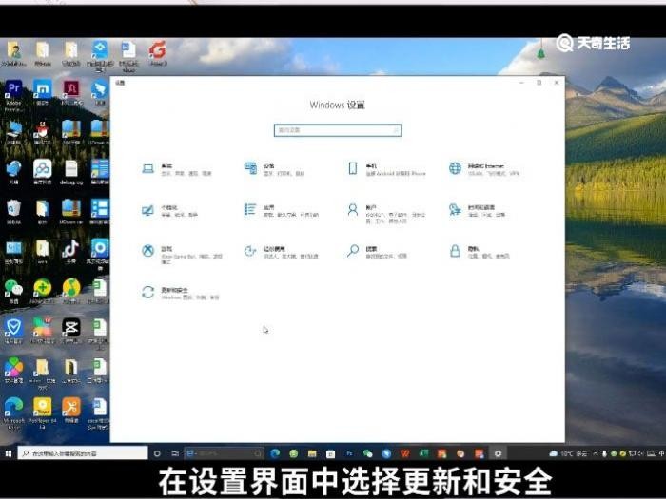Open the 更新和安全 (Update & Security) category
The height and width of the screenshot is (499, 666).
coord(181,293)
